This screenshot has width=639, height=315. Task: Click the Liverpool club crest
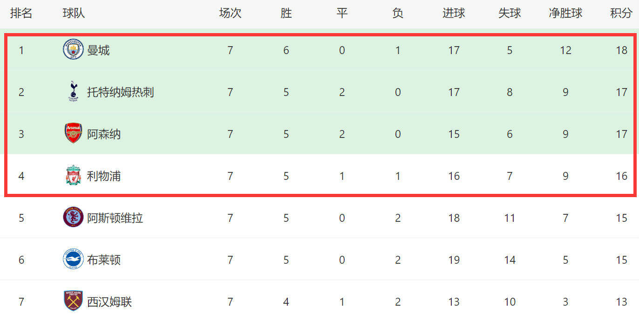(x=73, y=175)
